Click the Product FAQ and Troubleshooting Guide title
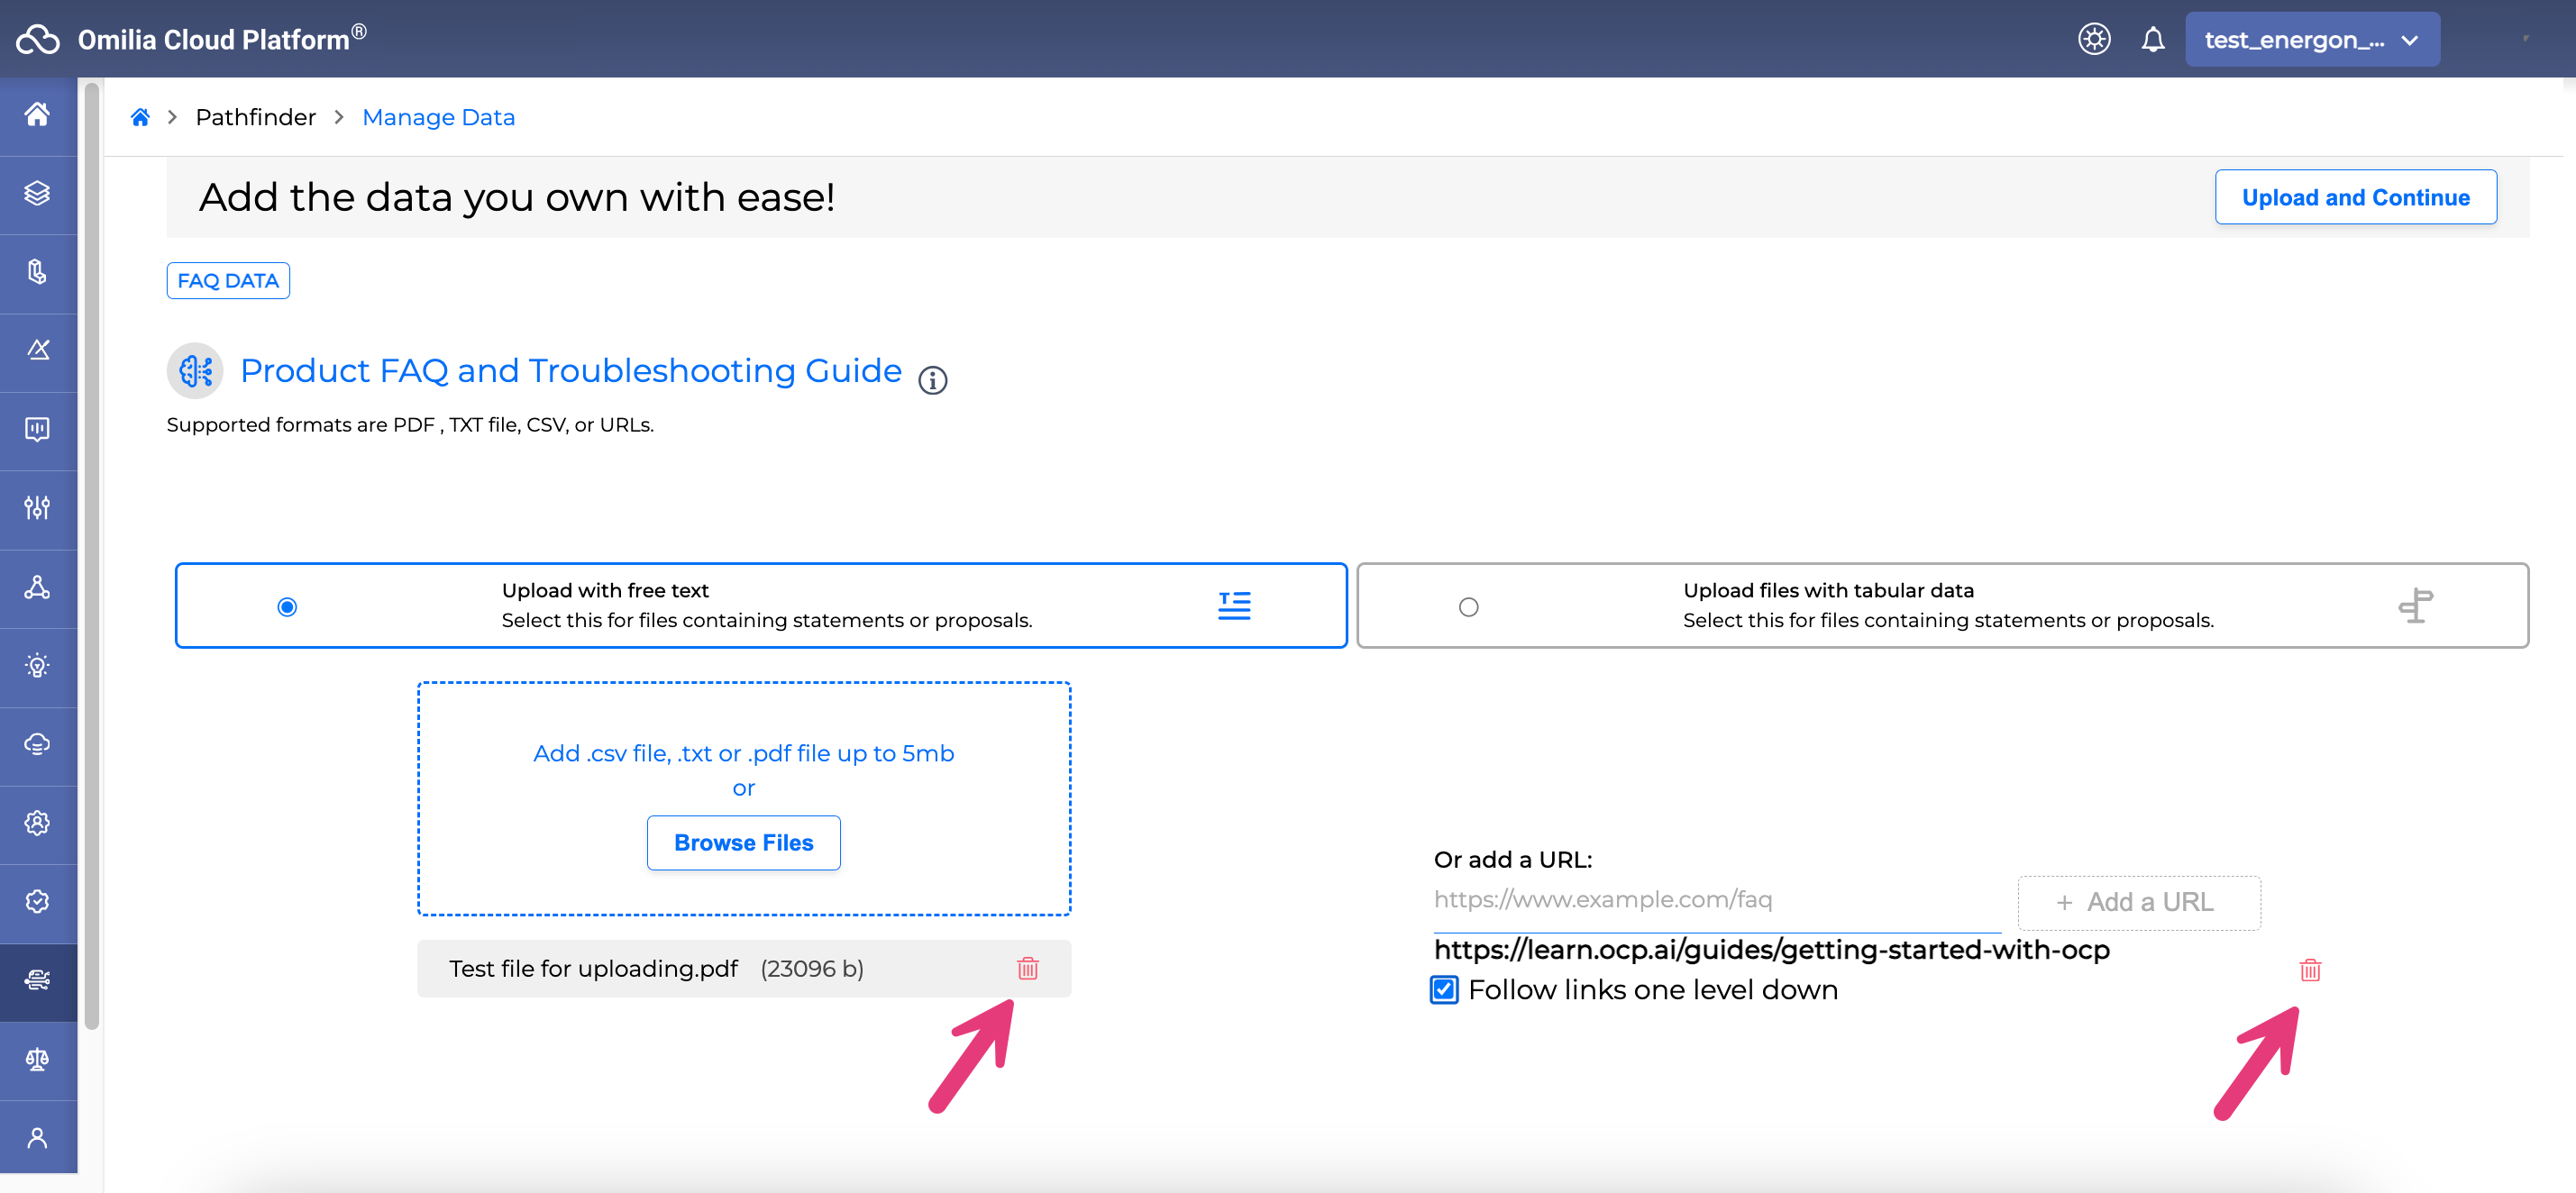The height and width of the screenshot is (1193, 2576). click(x=571, y=370)
